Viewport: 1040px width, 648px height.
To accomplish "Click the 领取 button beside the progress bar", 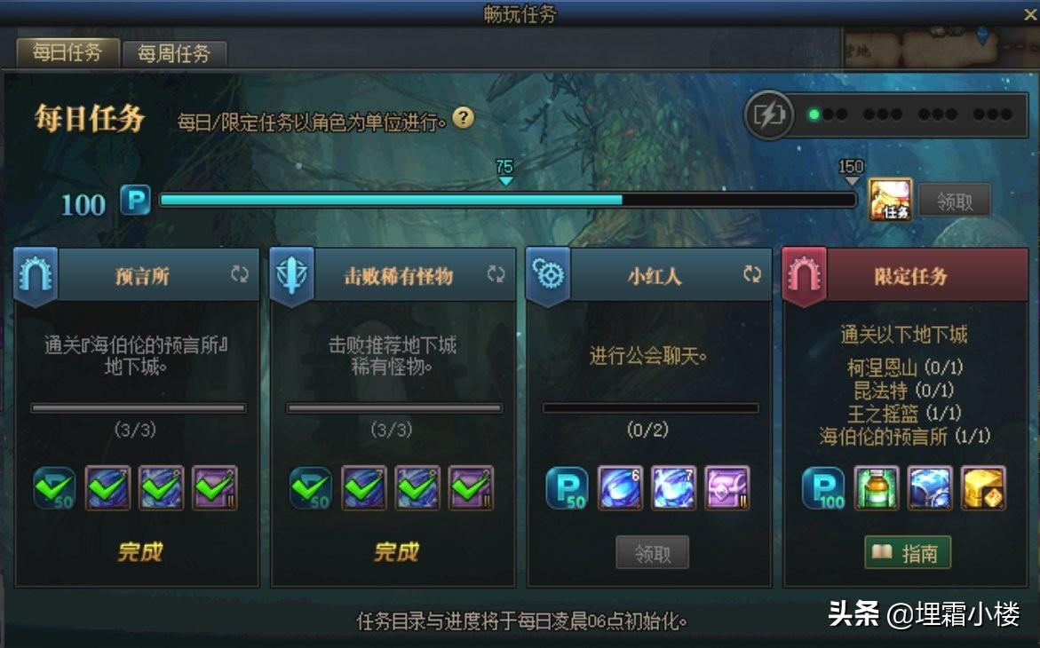I will [x=955, y=201].
